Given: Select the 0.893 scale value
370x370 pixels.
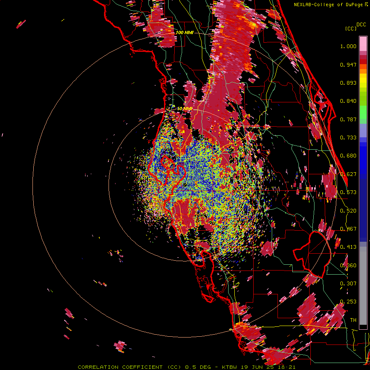Looking at the screenshot, I should click(348, 83).
